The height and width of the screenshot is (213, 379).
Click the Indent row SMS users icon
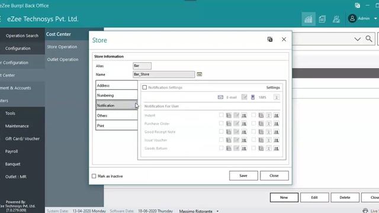pos(277,115)
